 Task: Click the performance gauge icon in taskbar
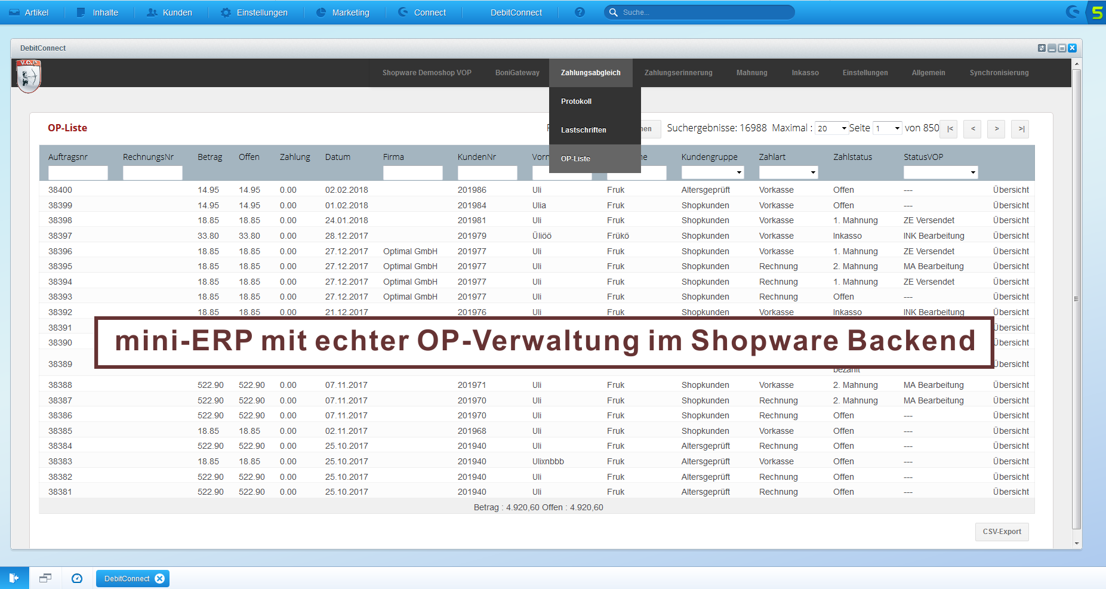(x=77, y=578)
